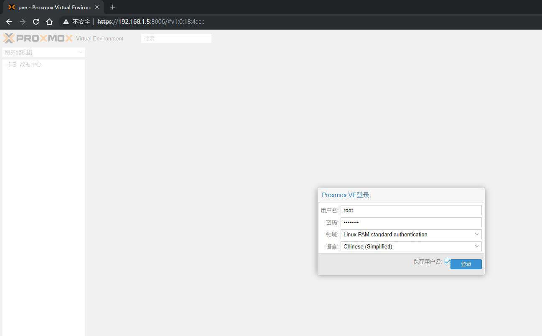542x336 pixels.
Task: Select 数据中心 in the resource tree
Action: 31,65
